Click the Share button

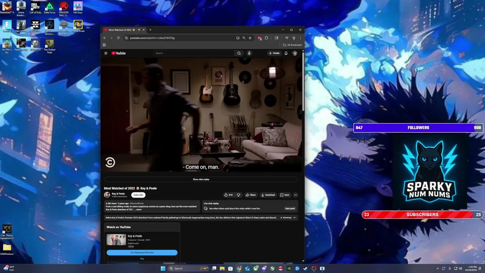(x=250, y=195)
